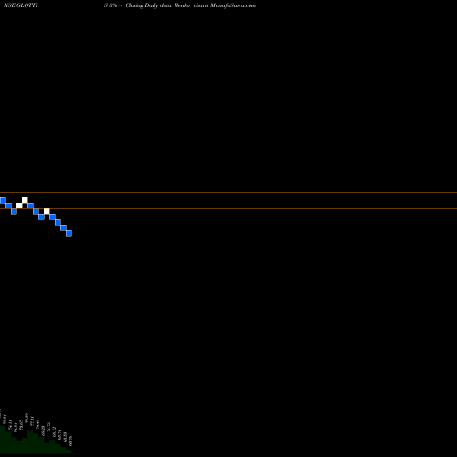The height and width of the screenshot is (457, 457).
Task: Click the upper orange horizontal level line
Action: point(228,192)
